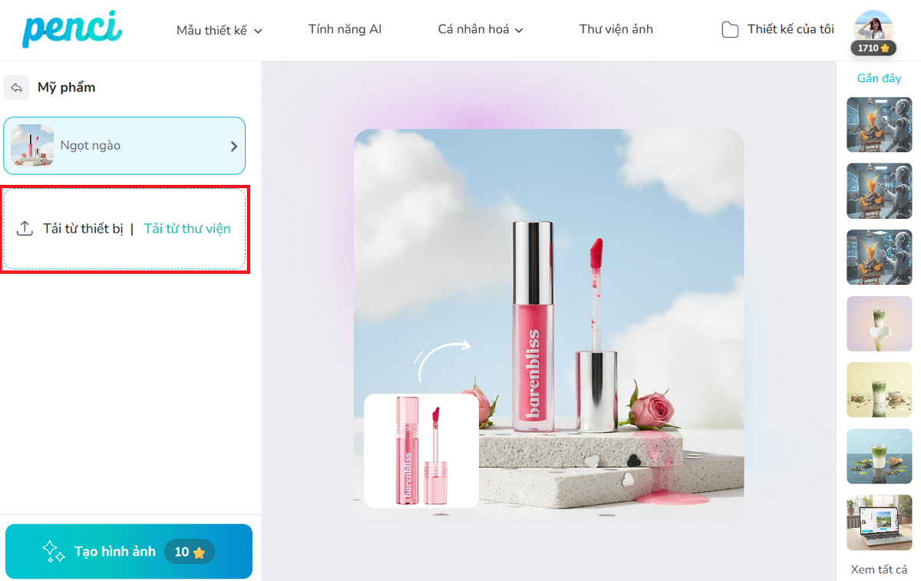Go to Thư viện ảnh
The width and height of the screenshot is (921, 581).
(616, 30)
